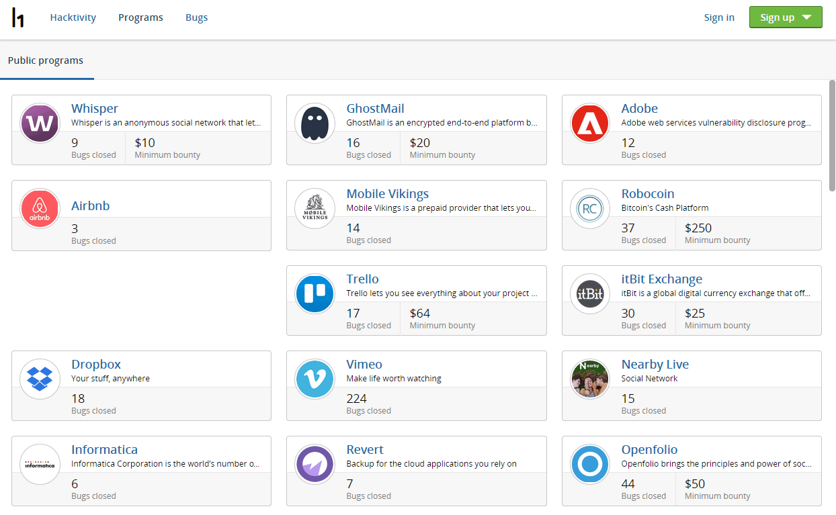Click the purple Whisper logo icon
Screen dimensions: 836x515
(40, 124)
